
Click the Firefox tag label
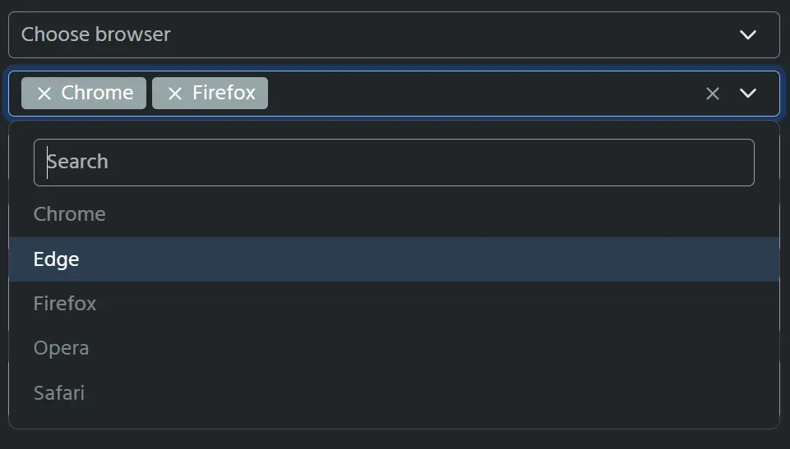224,93
